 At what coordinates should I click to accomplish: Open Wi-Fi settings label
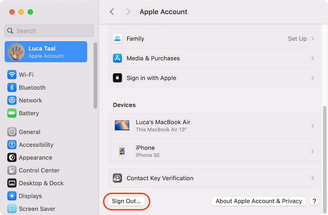click(x=26, y=75)
